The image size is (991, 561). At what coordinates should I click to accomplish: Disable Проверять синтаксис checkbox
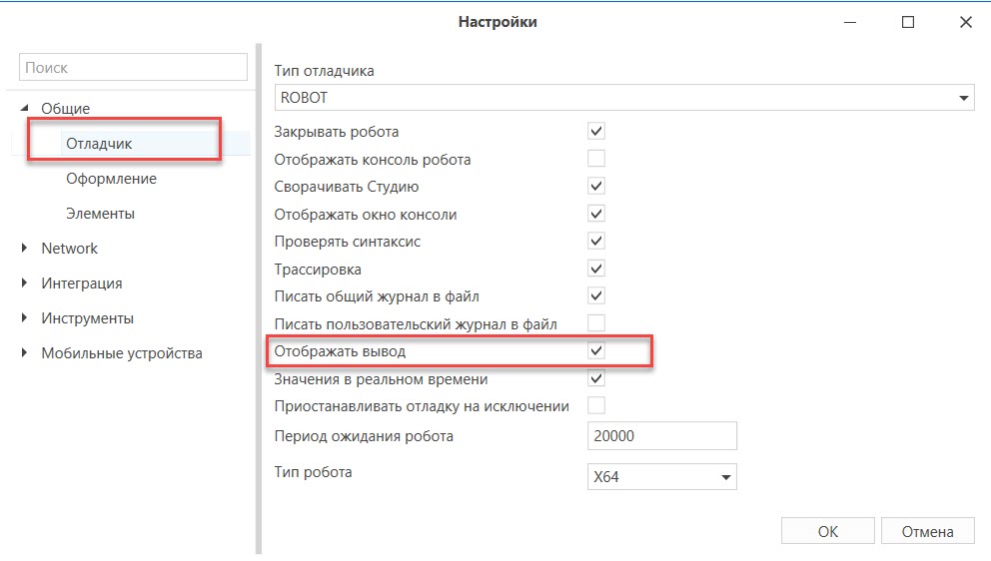(596, 242)
